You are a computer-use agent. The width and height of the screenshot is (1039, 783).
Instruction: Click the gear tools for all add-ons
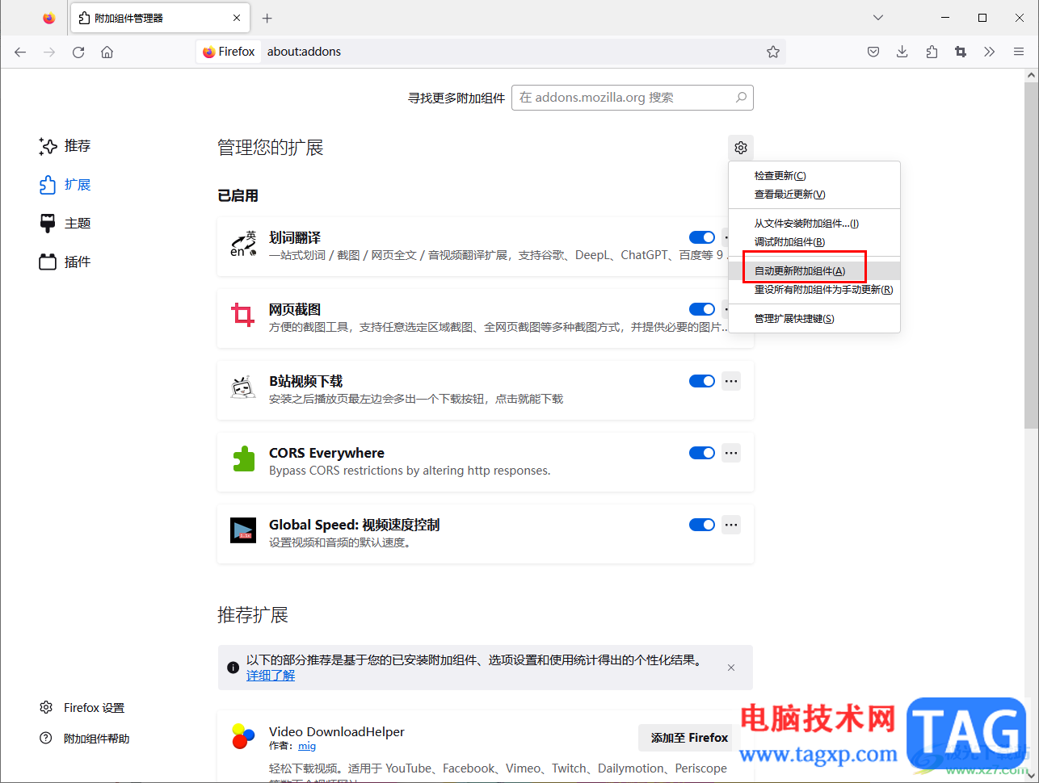741,148
